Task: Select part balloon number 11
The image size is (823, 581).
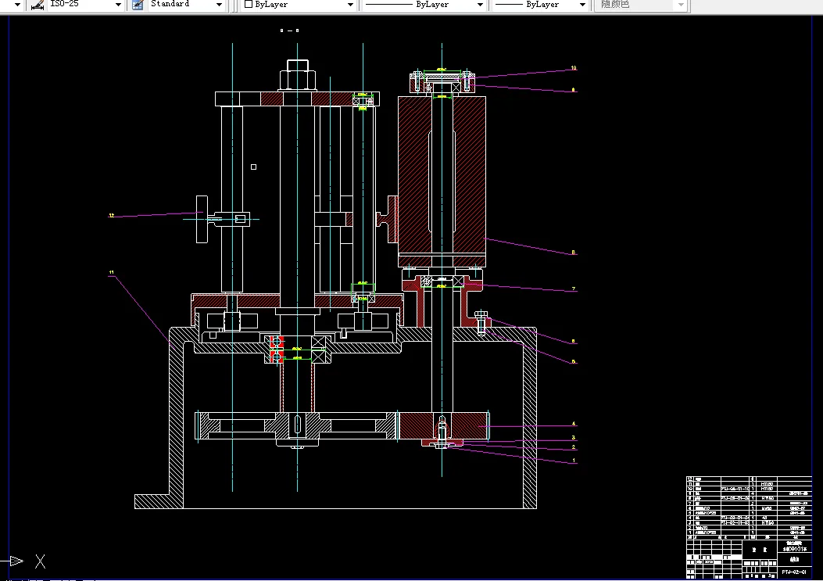Action: [x=111, y=272]
